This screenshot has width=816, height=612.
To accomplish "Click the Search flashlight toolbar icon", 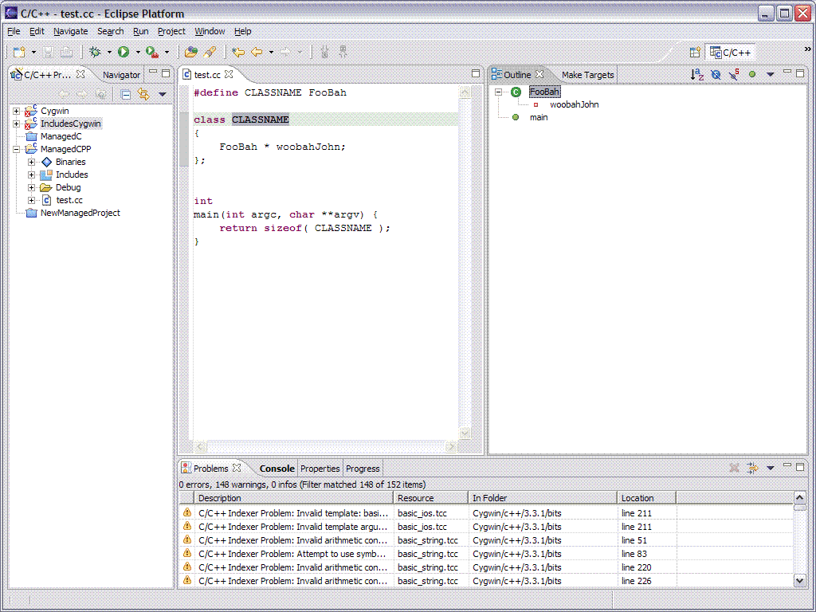I will (x=210, y=52).
